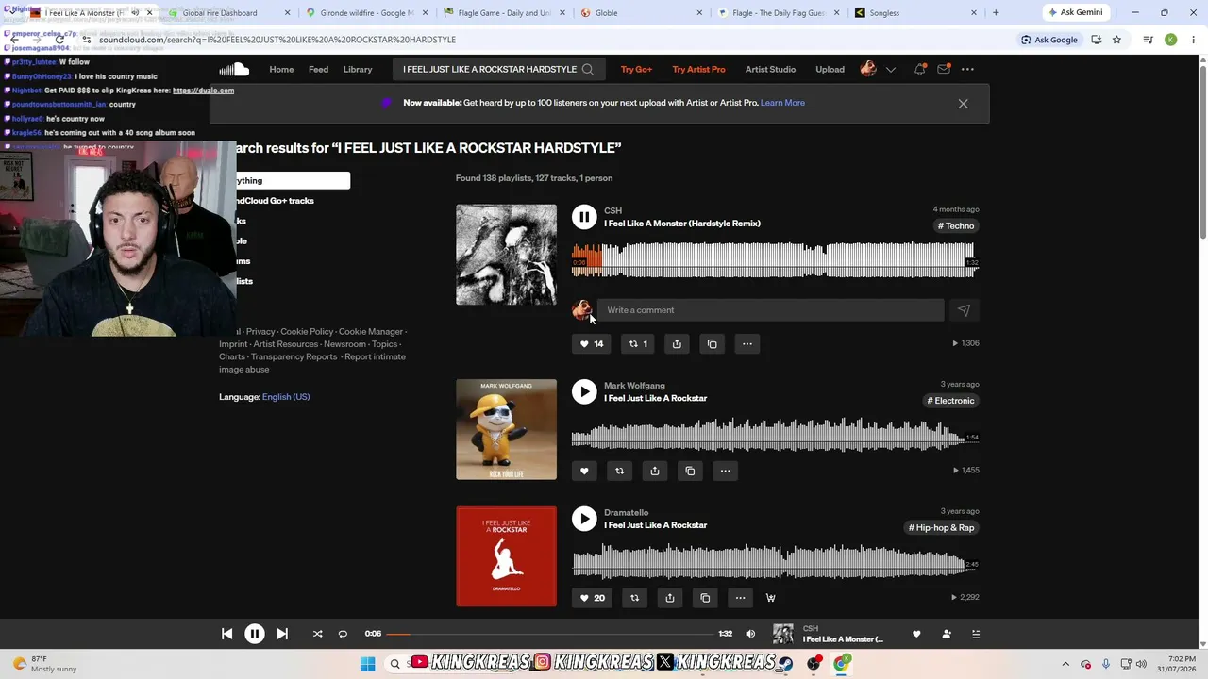Seek in the Mark Wolfgang track waveform
Viewport: 1208px width, 679px height.
(x=775, y=434)
